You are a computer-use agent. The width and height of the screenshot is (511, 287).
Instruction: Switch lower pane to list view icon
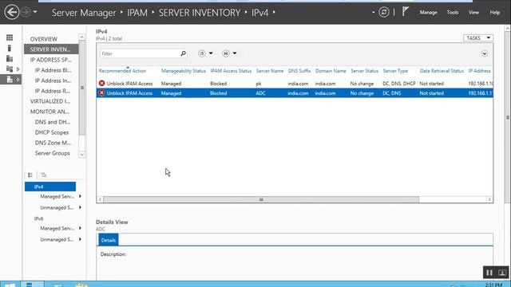coord(30,175)
